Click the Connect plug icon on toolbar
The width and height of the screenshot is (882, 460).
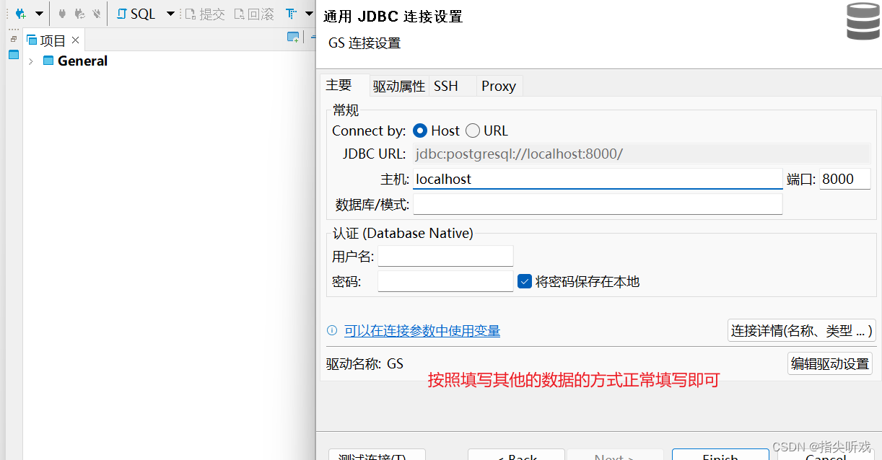[x=62, y=13]
